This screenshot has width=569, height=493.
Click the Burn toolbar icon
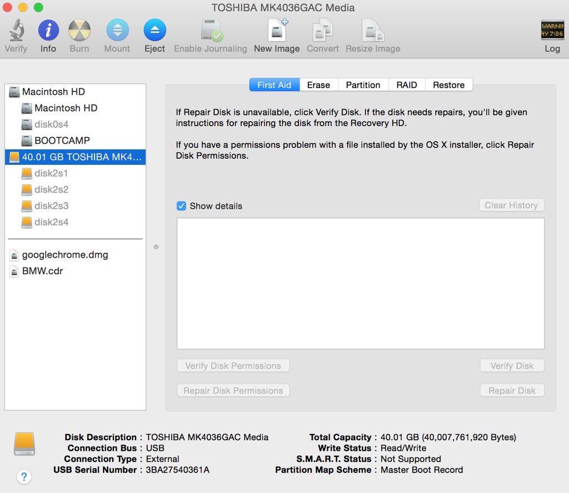coord(79,31)
